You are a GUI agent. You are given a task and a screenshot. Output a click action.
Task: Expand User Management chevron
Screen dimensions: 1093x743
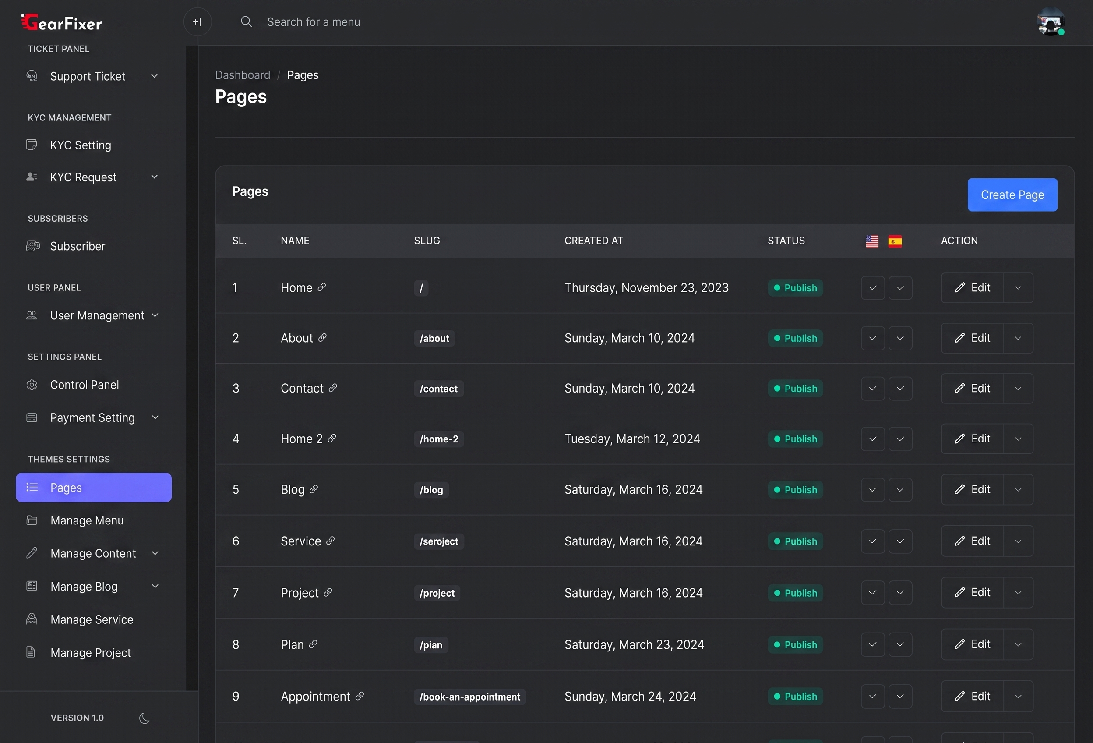click(x=155, y=315)
